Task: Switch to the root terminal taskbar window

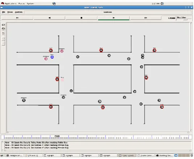Action: [15, 155]
